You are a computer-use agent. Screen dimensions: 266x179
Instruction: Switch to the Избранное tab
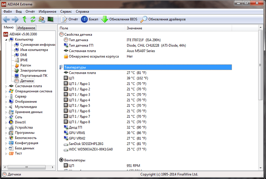(26, 28)
